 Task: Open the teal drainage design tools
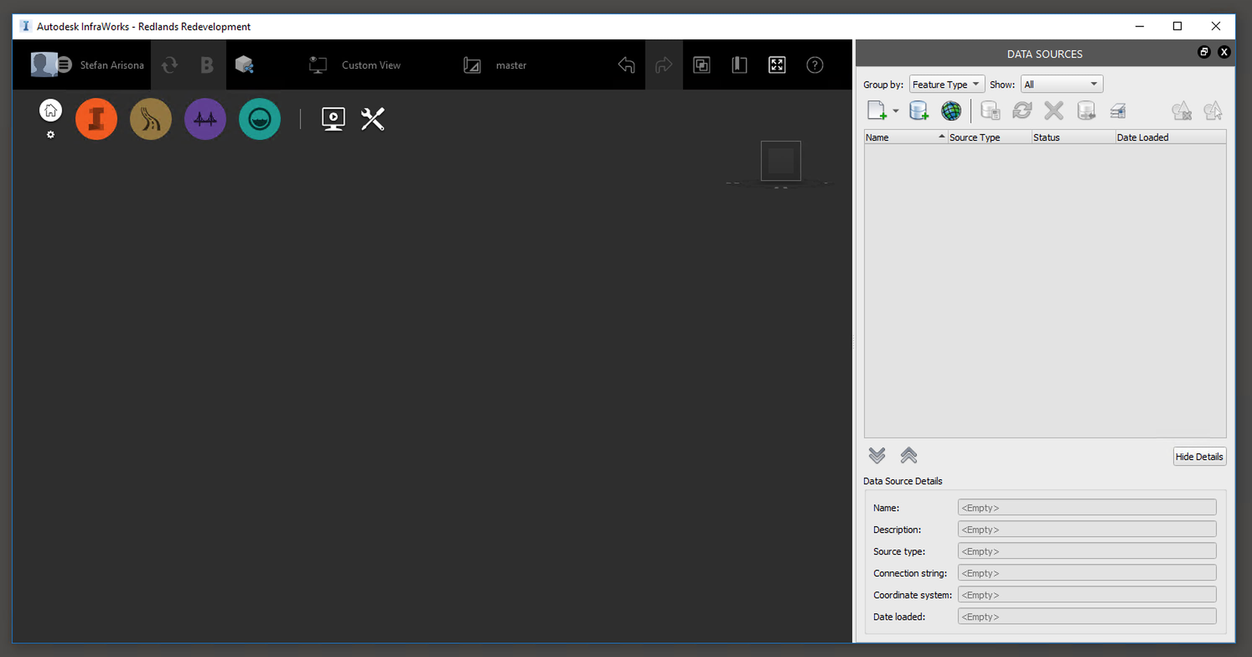click(259, 119)
